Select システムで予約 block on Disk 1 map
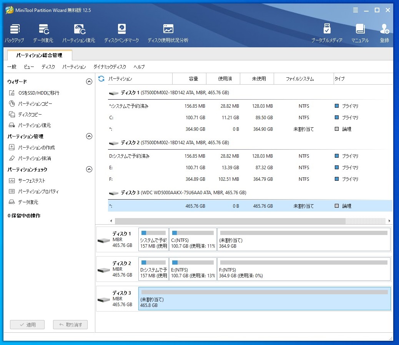This screenshot has height=345, width=399. point(153,240)
